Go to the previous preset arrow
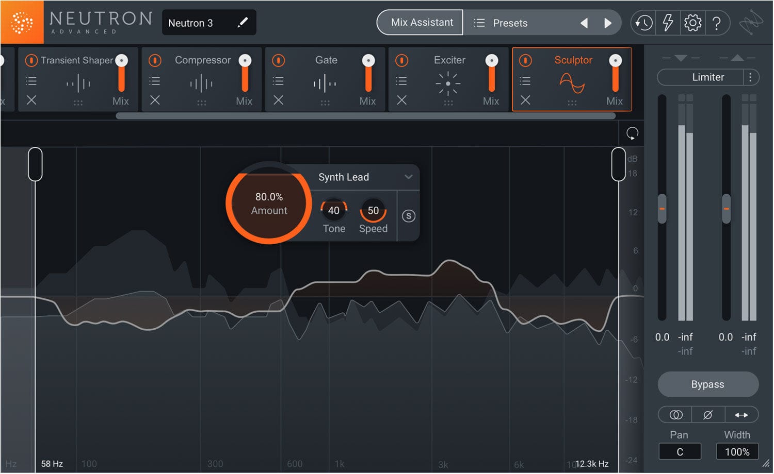This screenshot has width=774, height=474. [584, 23]
